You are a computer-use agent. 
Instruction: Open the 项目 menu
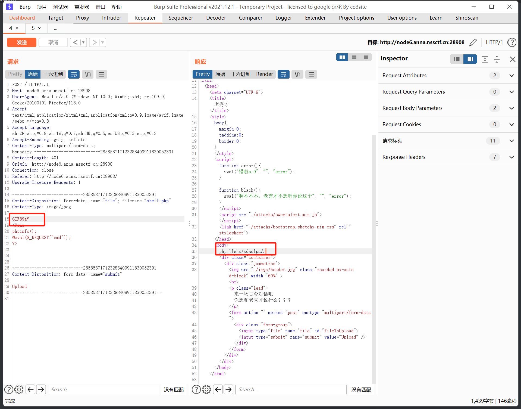tap(42, 7)
